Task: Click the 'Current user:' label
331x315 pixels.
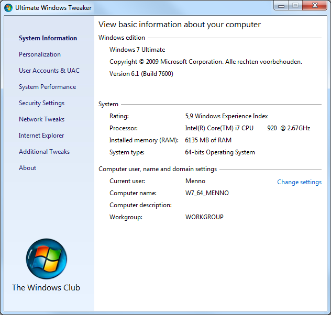Action: coord(127,181)
